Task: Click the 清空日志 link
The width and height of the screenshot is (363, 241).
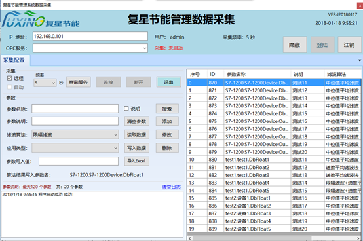Action: point(171,187)
